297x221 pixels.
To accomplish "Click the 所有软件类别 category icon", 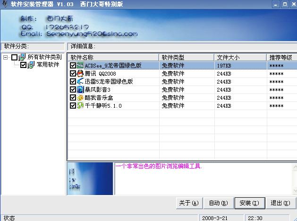I will [22, 57].
